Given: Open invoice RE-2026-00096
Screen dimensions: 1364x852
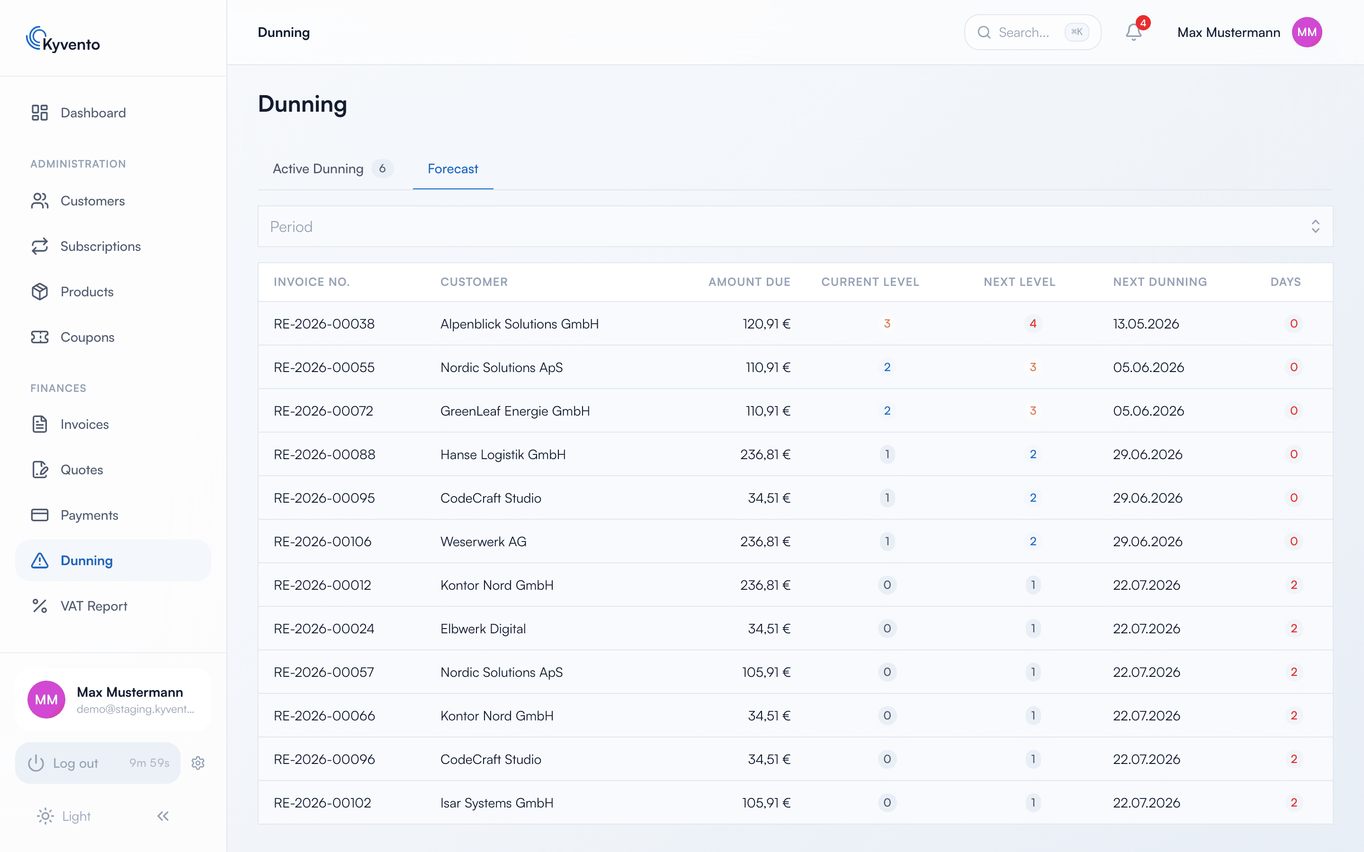Looking at the screenshot, I should [x=324, y=759].
